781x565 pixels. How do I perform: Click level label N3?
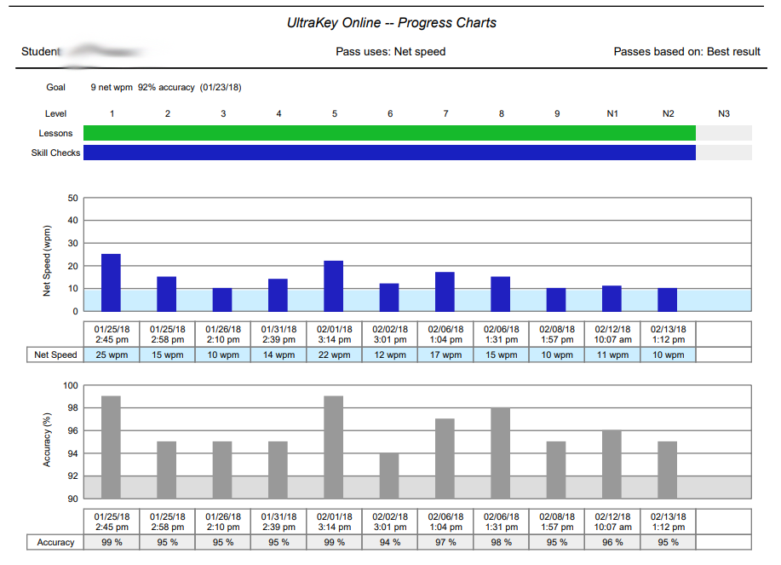click(724, 113)
